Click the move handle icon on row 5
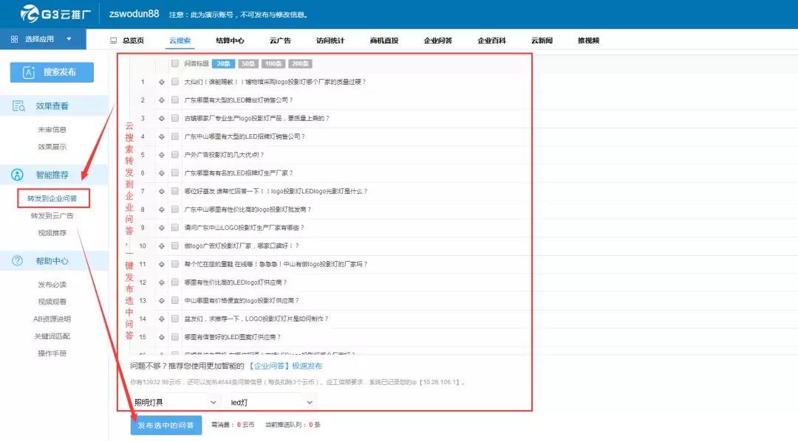The height and width of the screenshot is (441, 798). pos(161,155)
